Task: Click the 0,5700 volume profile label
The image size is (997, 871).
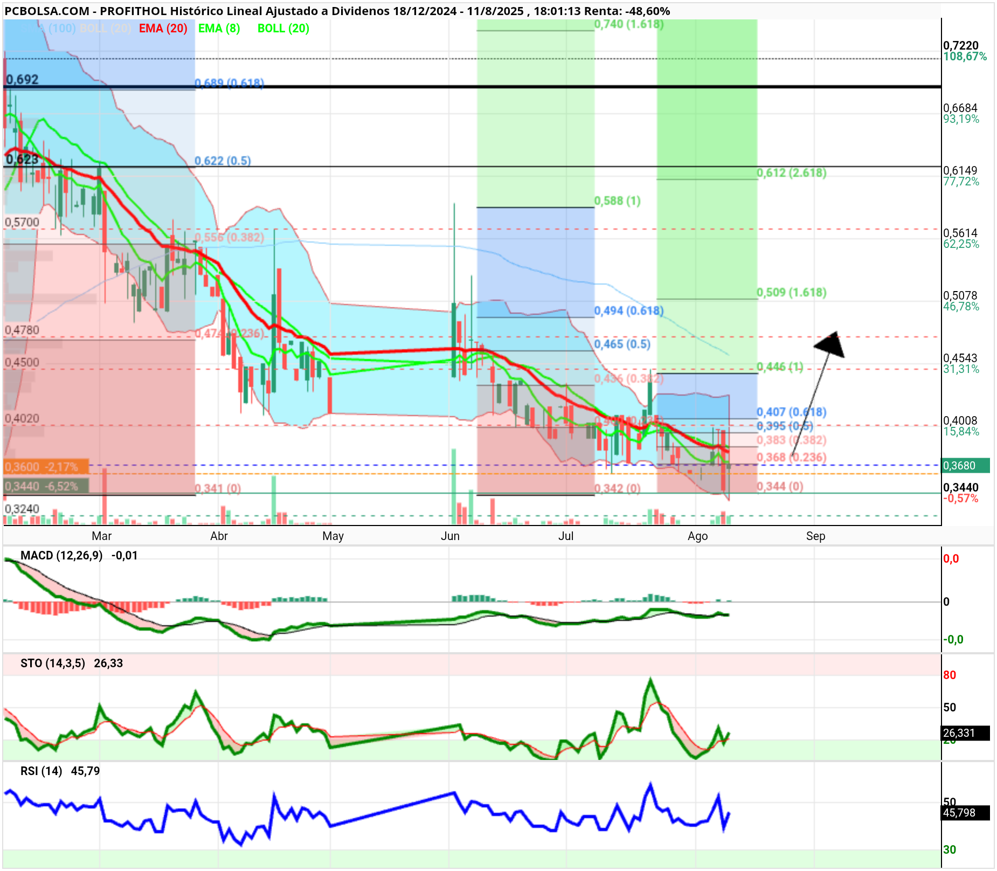Action: [22, 222]
